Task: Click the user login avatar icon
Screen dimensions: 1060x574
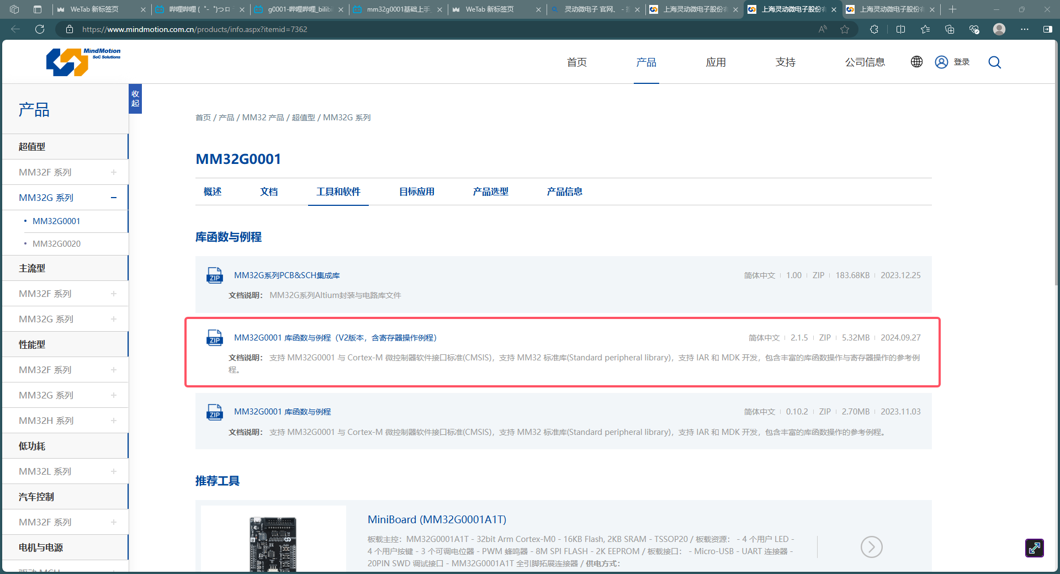Action: pos(941,62)
